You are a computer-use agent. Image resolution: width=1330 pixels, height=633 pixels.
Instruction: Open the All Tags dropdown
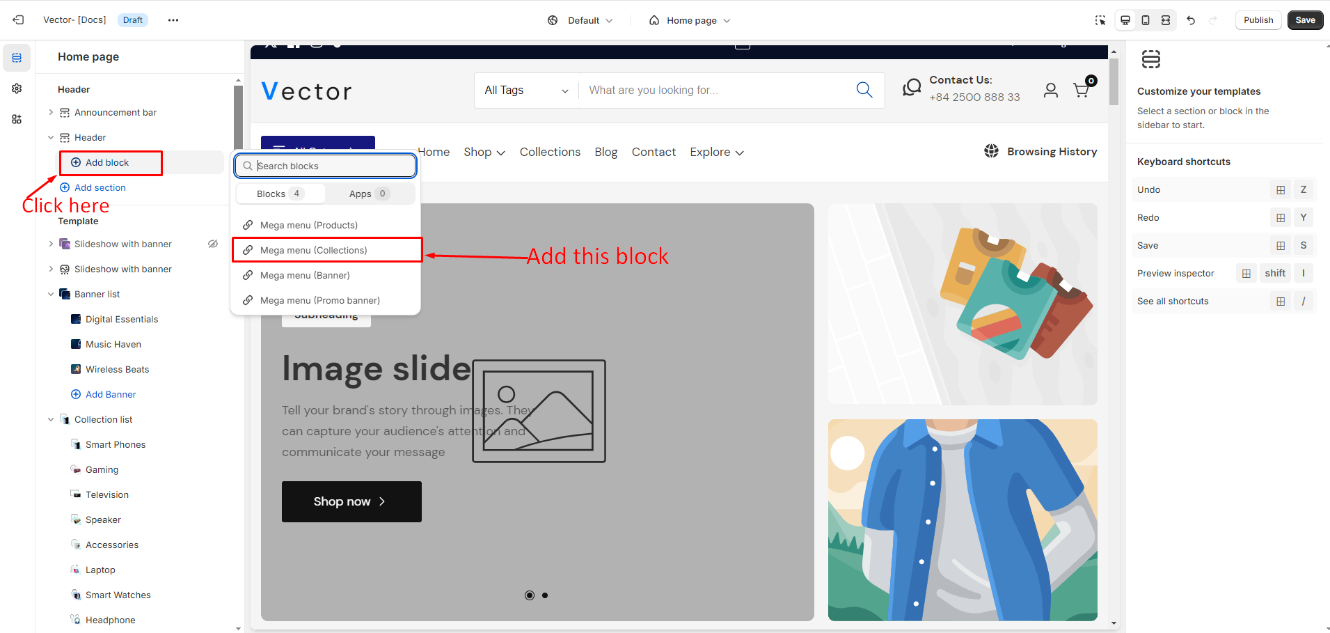[526, 91]
